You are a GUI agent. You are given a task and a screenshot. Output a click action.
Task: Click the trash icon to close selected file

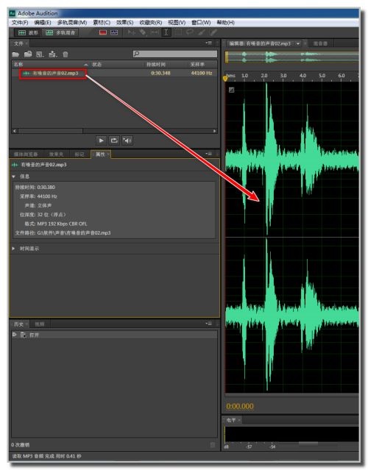[66, 54]
